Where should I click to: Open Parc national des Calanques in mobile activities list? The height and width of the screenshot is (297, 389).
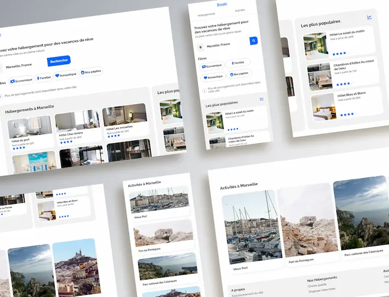point(168,269)
